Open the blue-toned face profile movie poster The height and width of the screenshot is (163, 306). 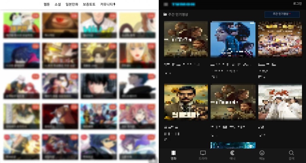[233, 39]
